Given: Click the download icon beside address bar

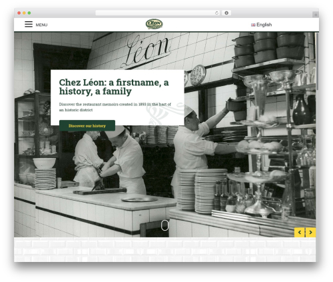Looking at the screenshot, I should tap(226, 13).
